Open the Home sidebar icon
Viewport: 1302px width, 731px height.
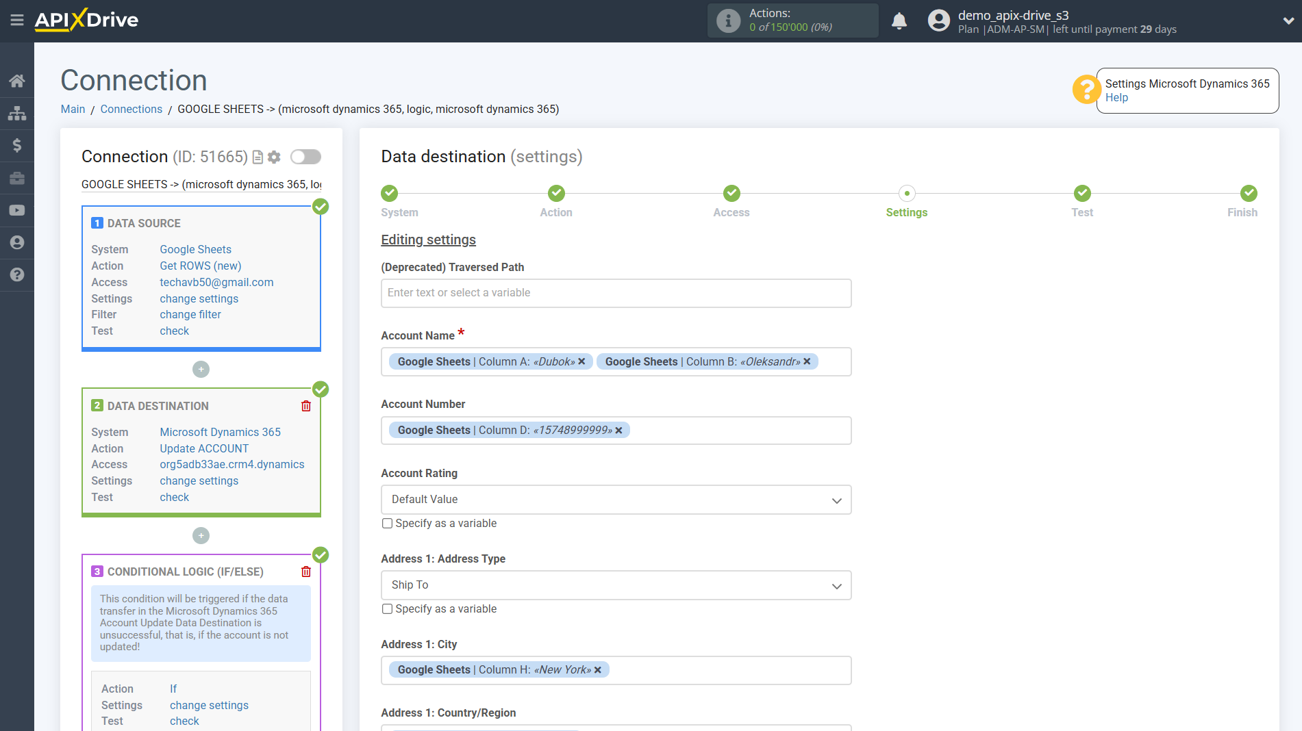17,81
